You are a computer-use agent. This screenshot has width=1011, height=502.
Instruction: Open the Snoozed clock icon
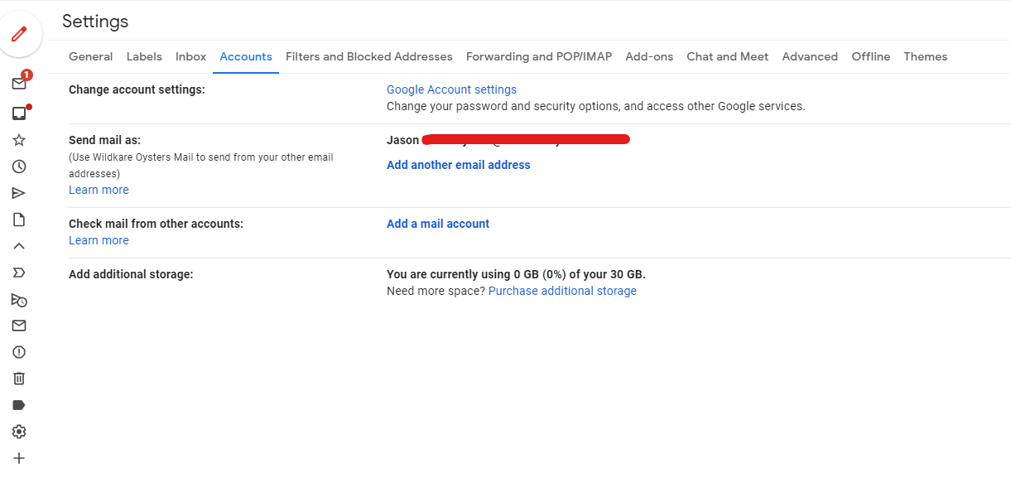pos(19,167)
